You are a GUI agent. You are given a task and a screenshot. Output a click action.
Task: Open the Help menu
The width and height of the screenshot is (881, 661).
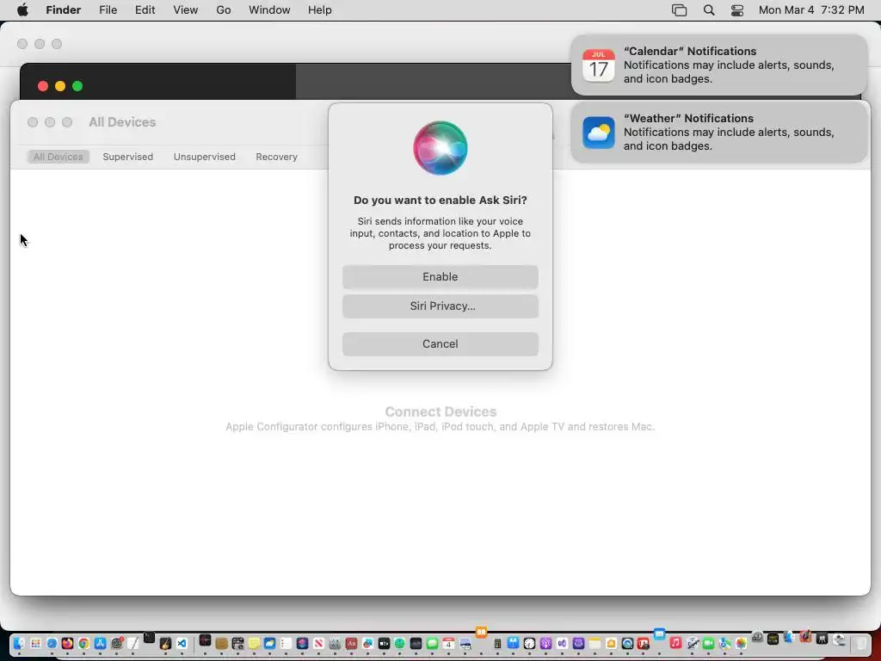319,10
